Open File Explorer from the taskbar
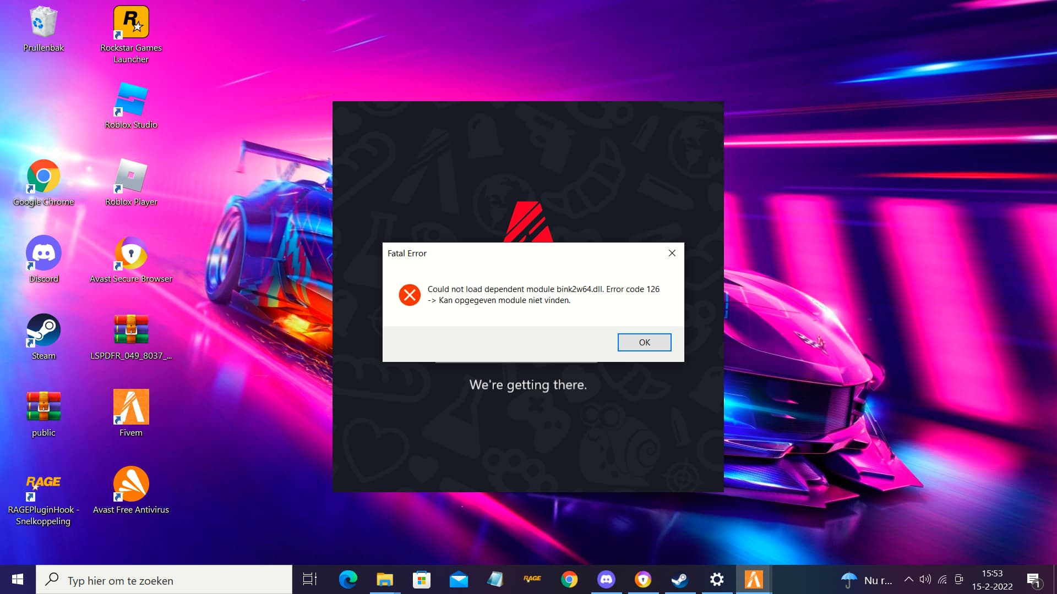Screen dimensions: 1057x594 point(385,580)
